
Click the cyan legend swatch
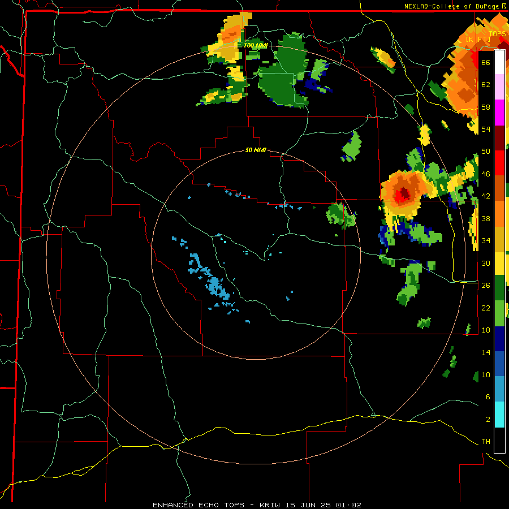coord(499,414)
